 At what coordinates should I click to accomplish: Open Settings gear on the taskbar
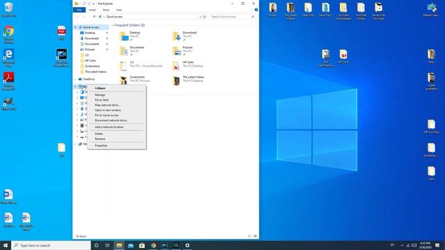[187, 245]
